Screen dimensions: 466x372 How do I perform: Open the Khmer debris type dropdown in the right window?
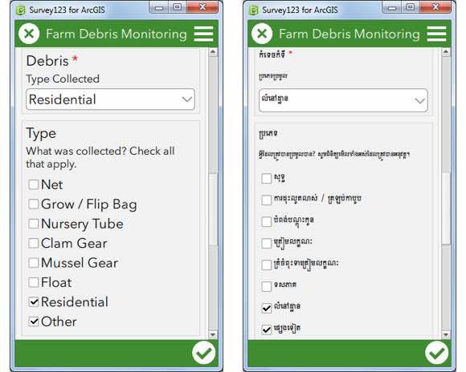tap(343, 100)
